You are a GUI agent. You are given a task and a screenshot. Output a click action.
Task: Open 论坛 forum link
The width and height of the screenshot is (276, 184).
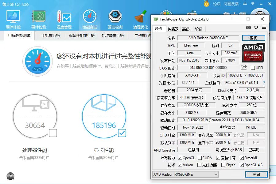tap(217, 4)
